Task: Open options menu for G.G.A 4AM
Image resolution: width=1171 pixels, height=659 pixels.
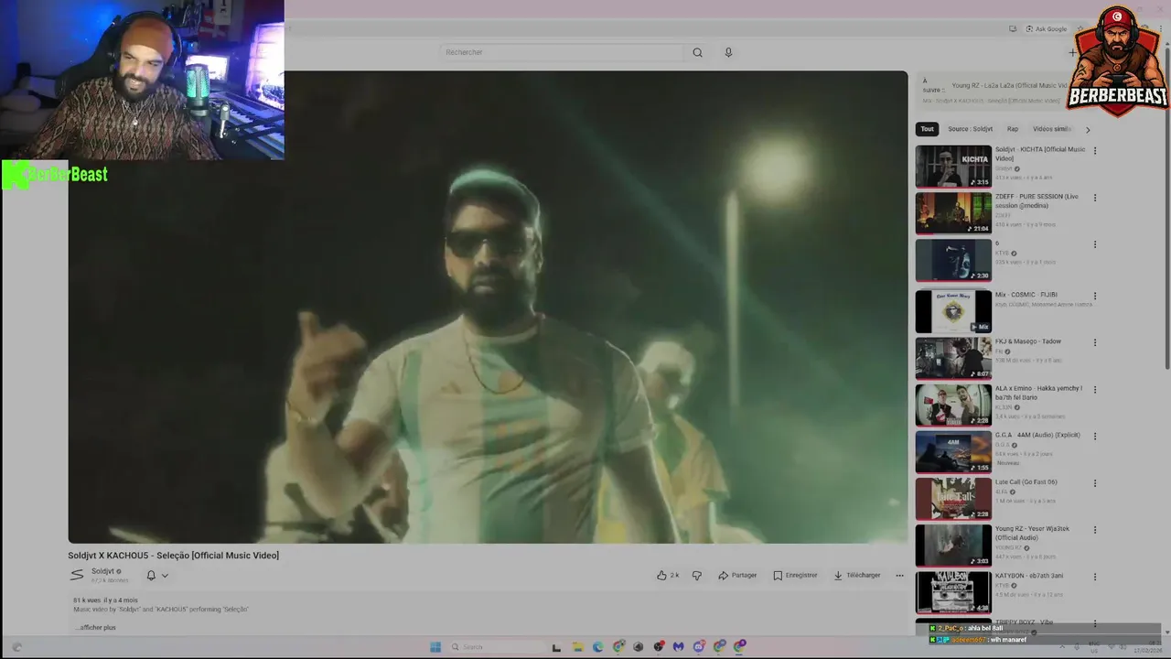Action: click(1095, 437)
